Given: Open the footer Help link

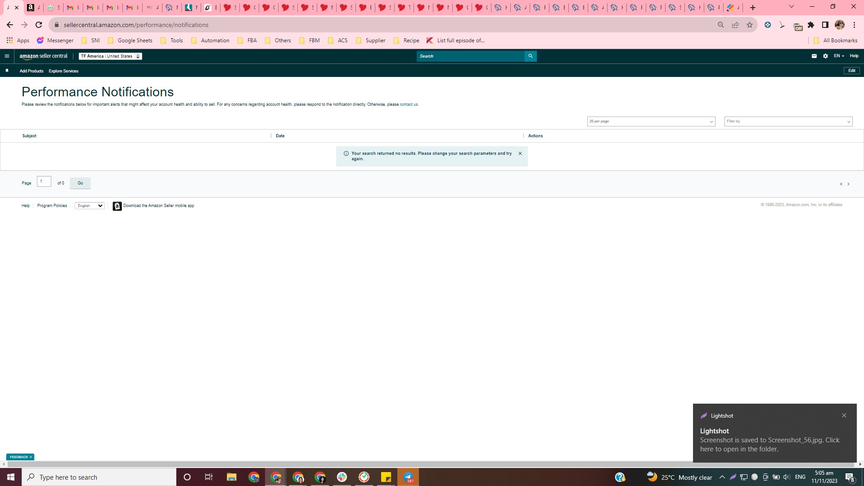Looking at the screenshot, I should pos(26,206).
